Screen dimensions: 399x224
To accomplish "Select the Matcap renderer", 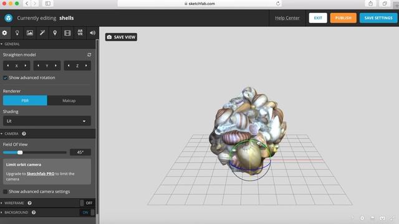I will point(69,101).
